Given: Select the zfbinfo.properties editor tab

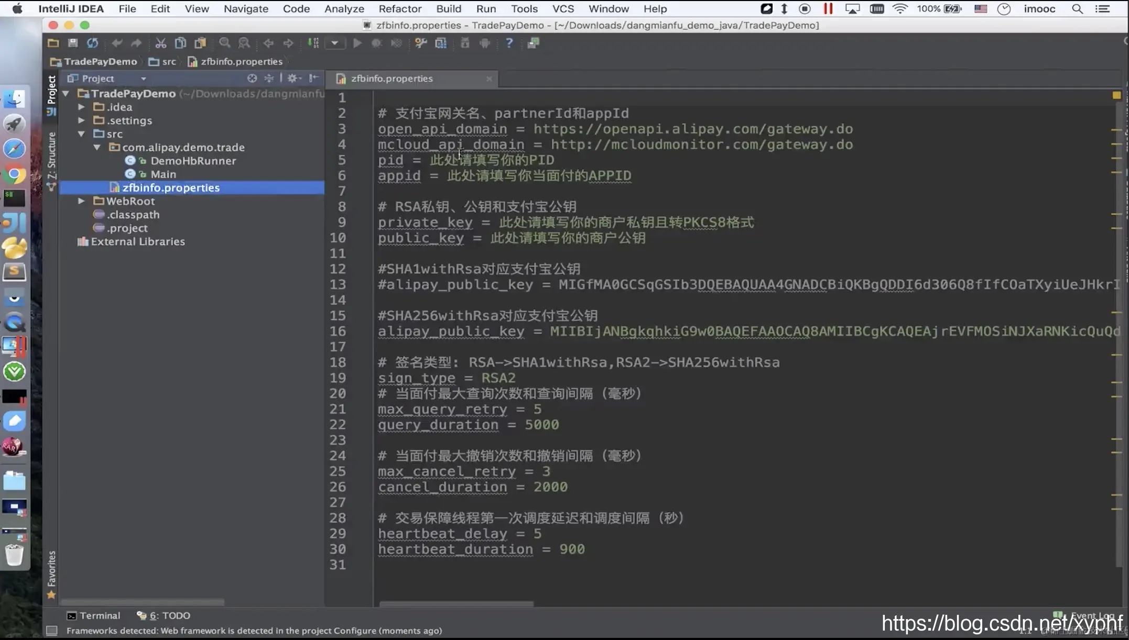Looking at the screenshot, I should [392, 79].
